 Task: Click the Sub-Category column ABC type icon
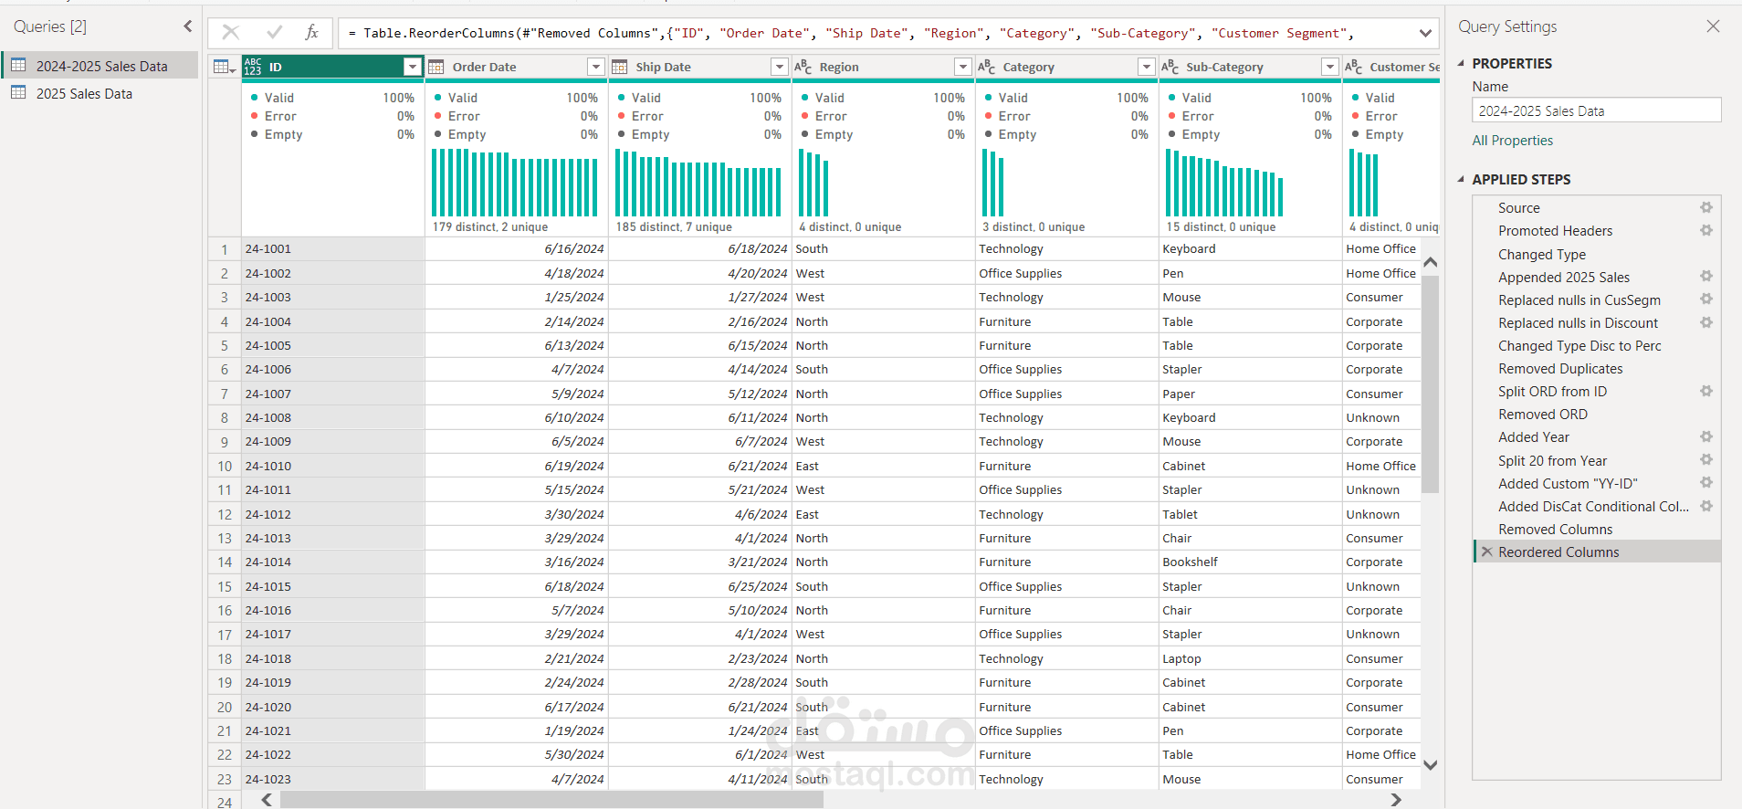coord(1170,67)
